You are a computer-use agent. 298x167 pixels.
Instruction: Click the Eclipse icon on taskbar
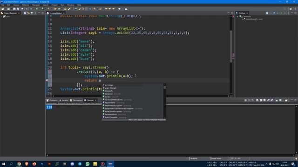[110, 164]
